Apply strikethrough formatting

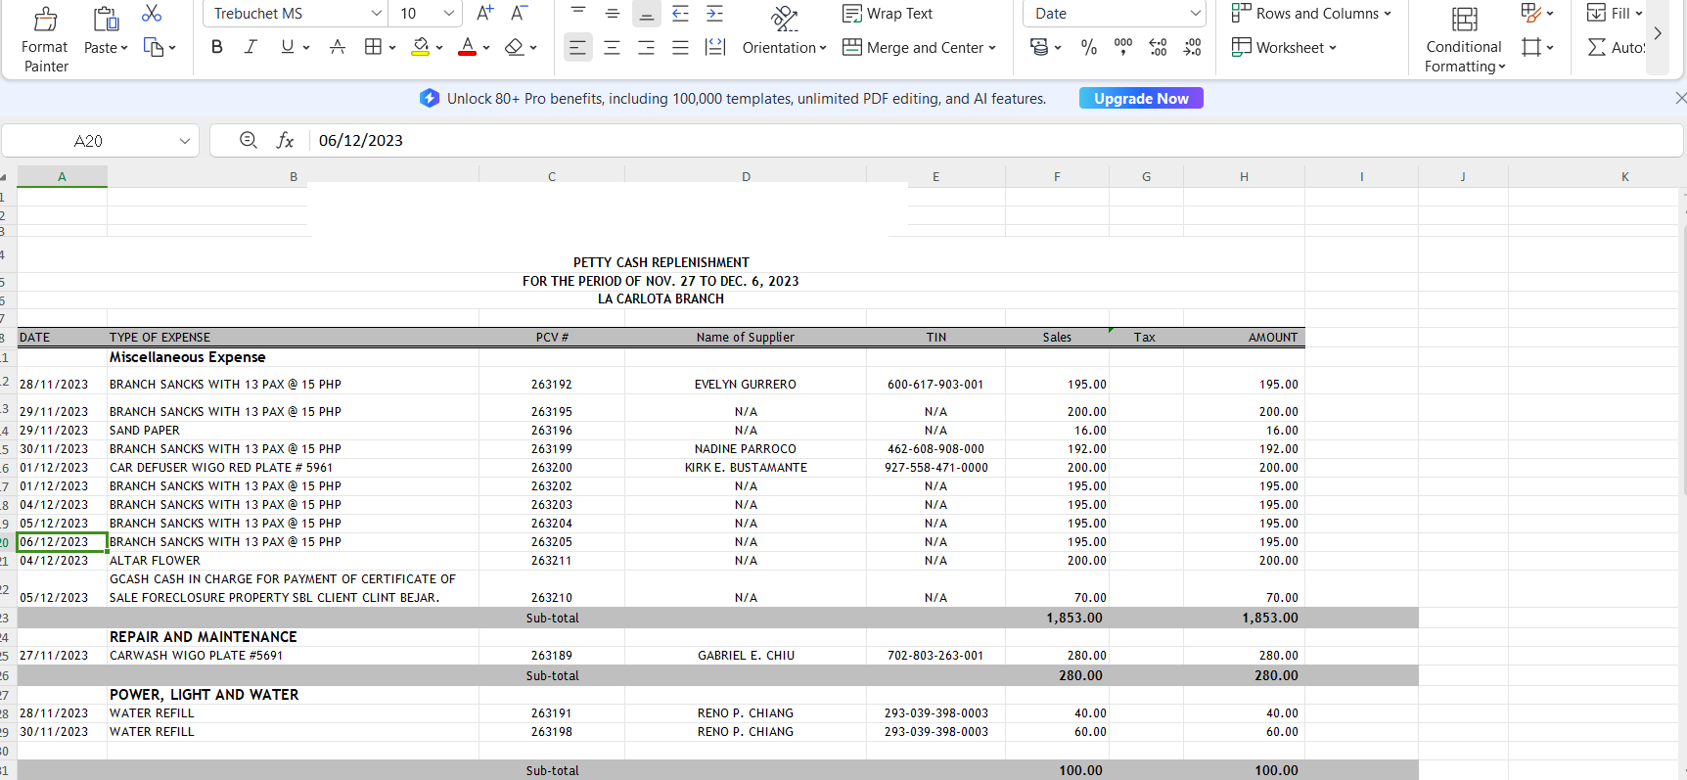(338, 47)
